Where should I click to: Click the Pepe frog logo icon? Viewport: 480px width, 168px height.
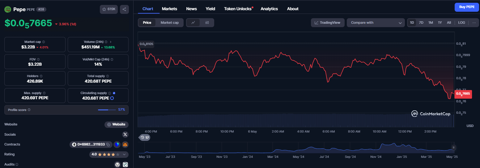(x=8, y=10)
